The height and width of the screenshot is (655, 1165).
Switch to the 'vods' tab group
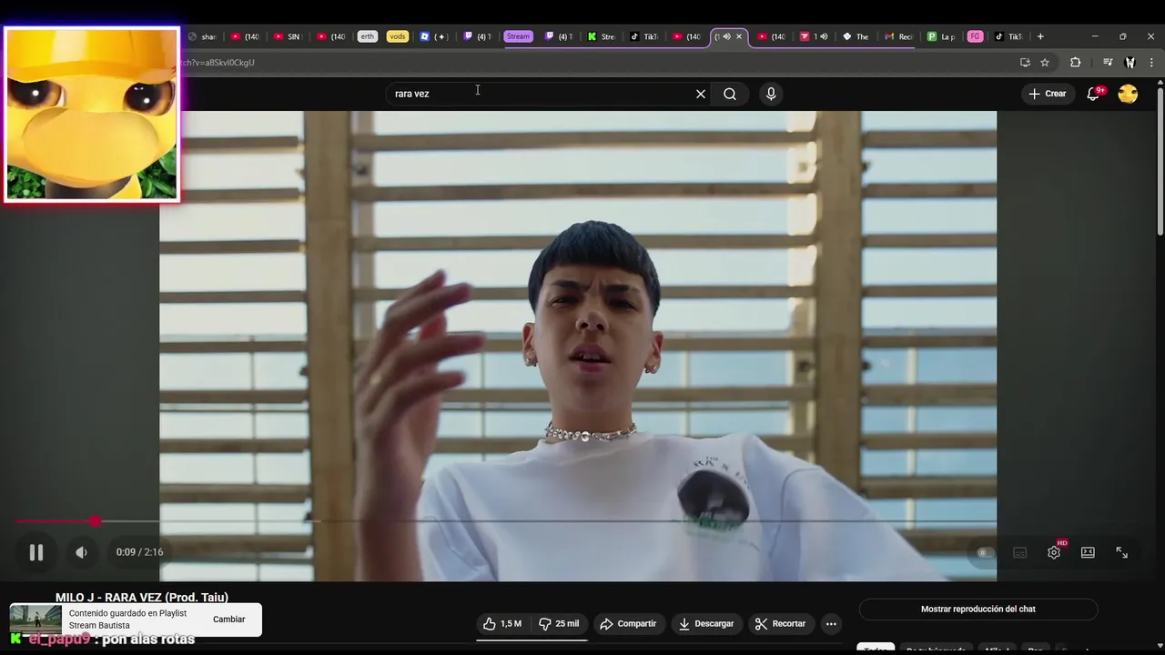pyautogui.click(x=397, y=36)
